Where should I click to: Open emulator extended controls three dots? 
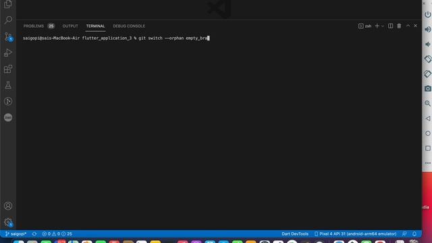[x=428, y=163]
